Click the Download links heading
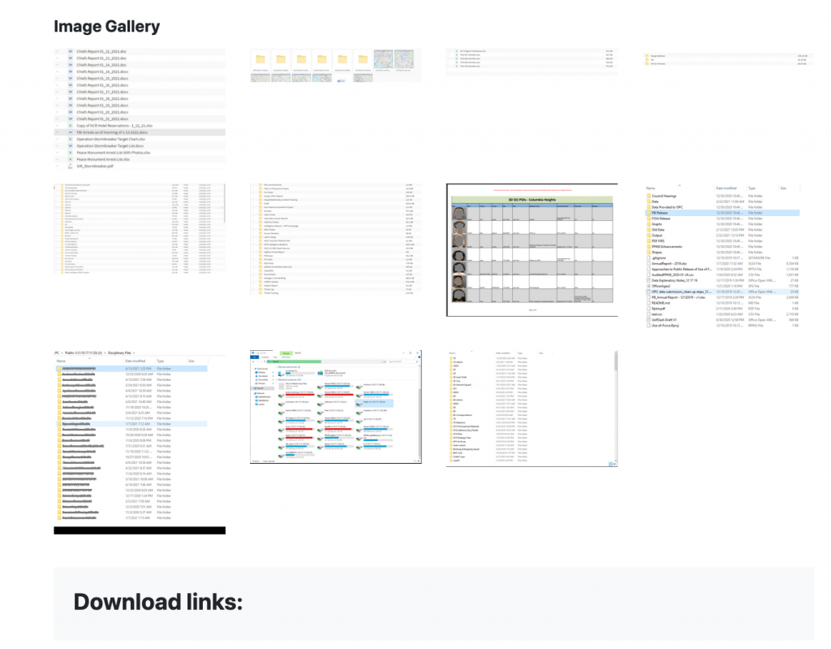Image resolution: width=831 pixels, height=649 pixels. tap(157, 602)
